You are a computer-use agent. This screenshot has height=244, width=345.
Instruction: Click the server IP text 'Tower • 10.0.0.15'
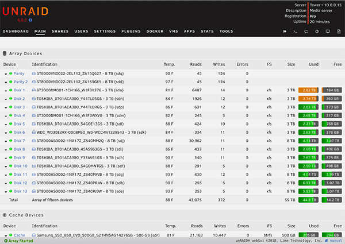point(325,5)
